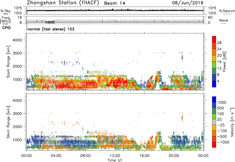Click the velocity colorbar value -1000
Screen dimensions: 235x162
pyautogui.click(x=223, y=142)
